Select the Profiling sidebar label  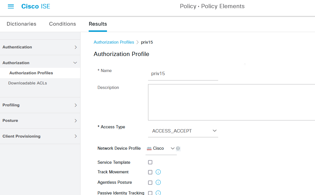(x=11, y=105)
